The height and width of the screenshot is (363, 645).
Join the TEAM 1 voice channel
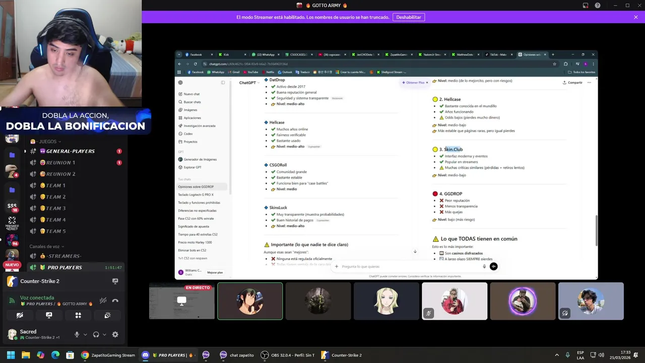point(75,186)
